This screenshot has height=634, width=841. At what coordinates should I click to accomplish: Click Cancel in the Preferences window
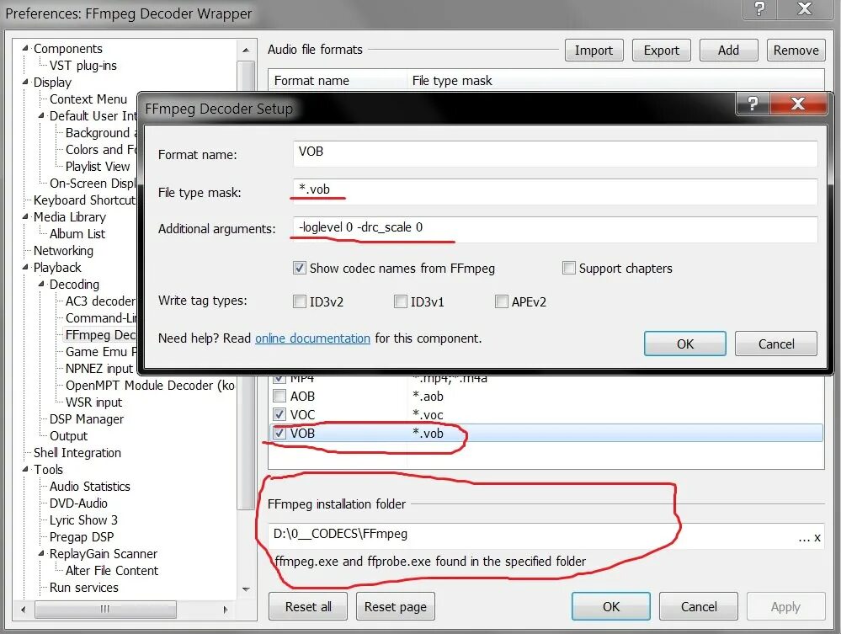point(699,607)
